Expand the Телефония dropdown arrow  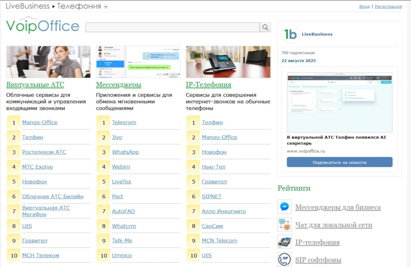coord(106,7)
